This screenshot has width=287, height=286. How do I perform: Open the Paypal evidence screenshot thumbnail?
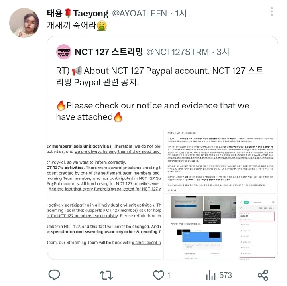pyautogui.click(x=221, y=227)
